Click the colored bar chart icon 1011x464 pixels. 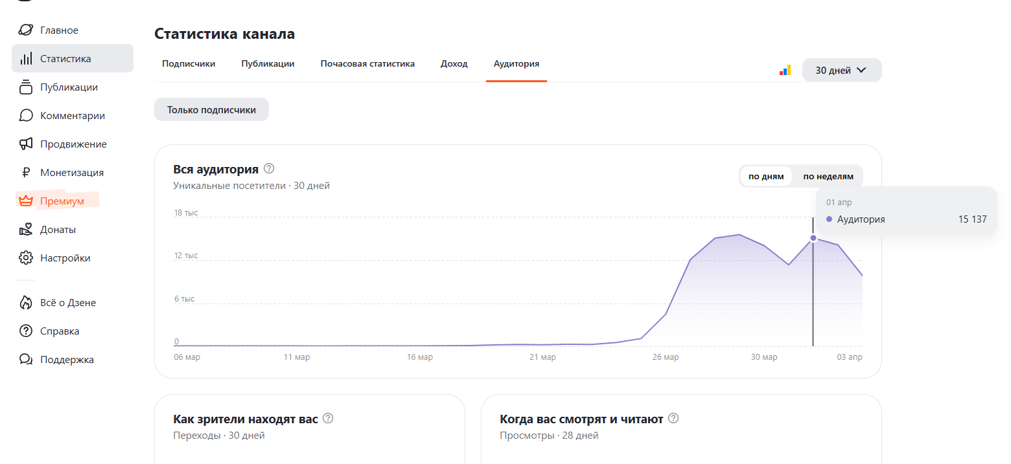point(785,70)
